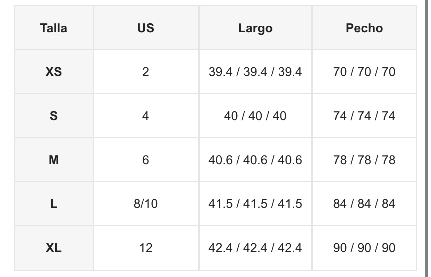Click the Largo column header
This screenshot has width=431, height=277.
(x=255, y=28)
